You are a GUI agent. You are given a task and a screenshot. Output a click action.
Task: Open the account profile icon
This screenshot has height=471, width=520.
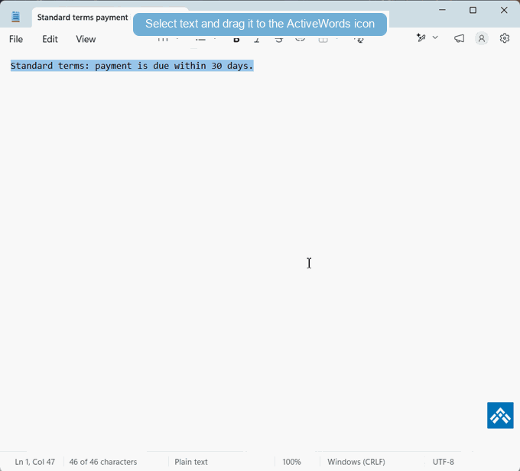click(x=482, y=38)
